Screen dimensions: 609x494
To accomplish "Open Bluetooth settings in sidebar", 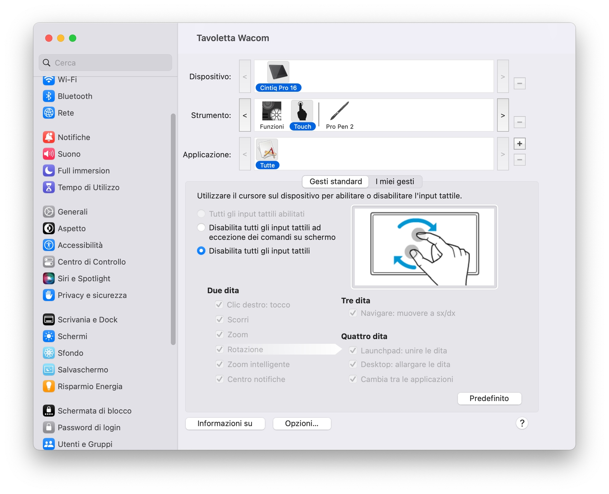I will (68, 96).
